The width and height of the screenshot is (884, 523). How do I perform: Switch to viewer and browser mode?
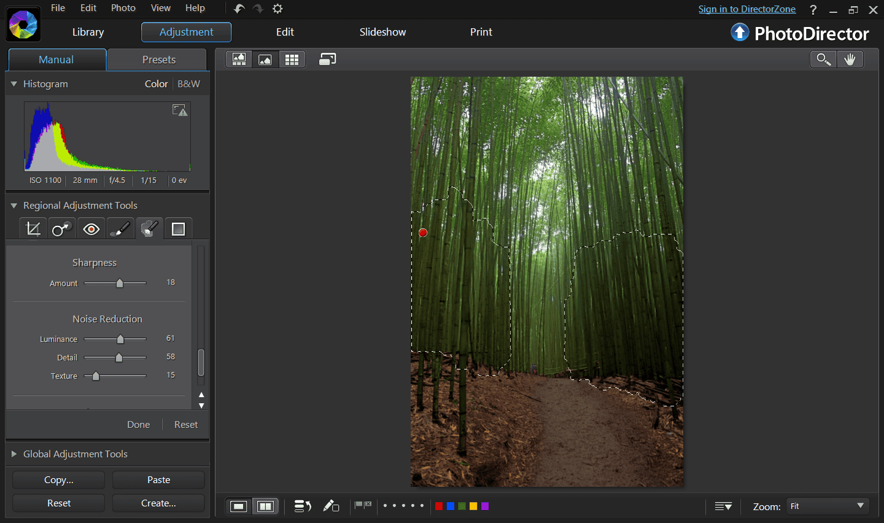239,60
